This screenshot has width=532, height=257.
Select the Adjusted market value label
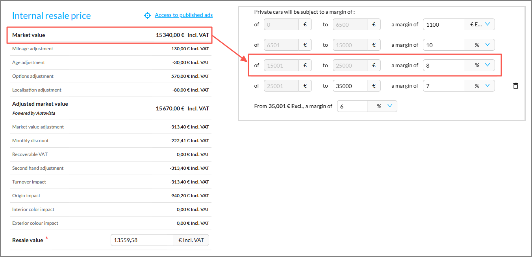click(40, 104)
